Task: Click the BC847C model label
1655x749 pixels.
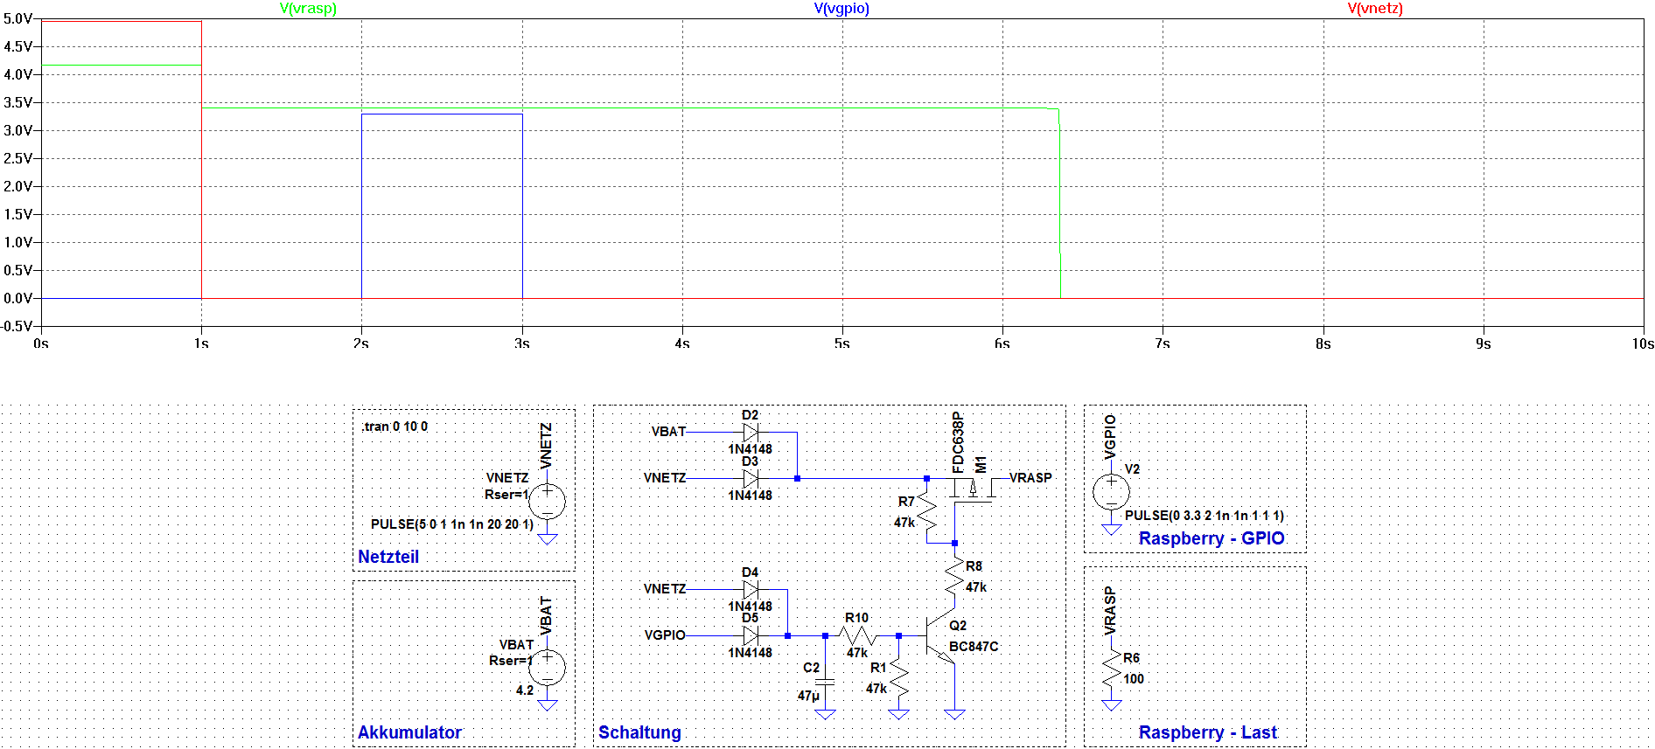Action: (x=974, y=647)
